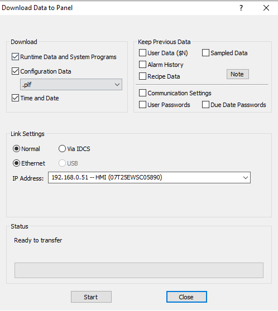Viewport: 278px width, 311px height.
Task: Expand the IP Address dropdown arrow
Action: click(x=246, y=178)
